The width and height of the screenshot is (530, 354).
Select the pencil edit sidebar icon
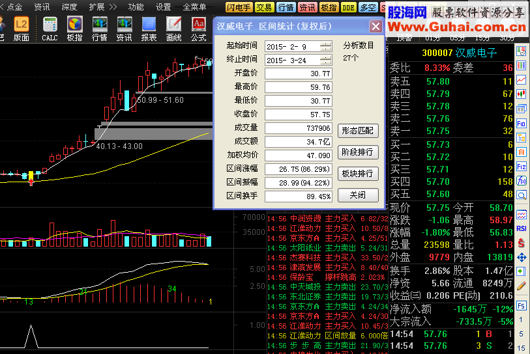point(522,286)
